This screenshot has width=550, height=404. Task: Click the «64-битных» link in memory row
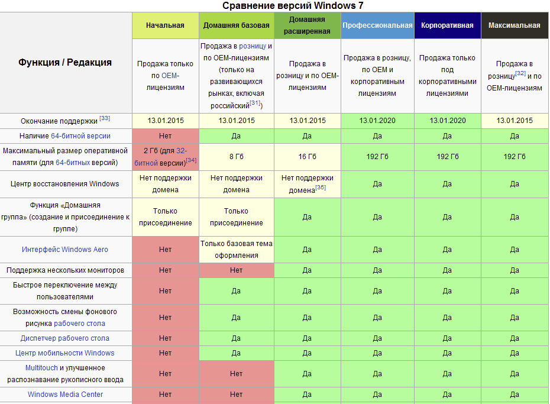[73, 163]
